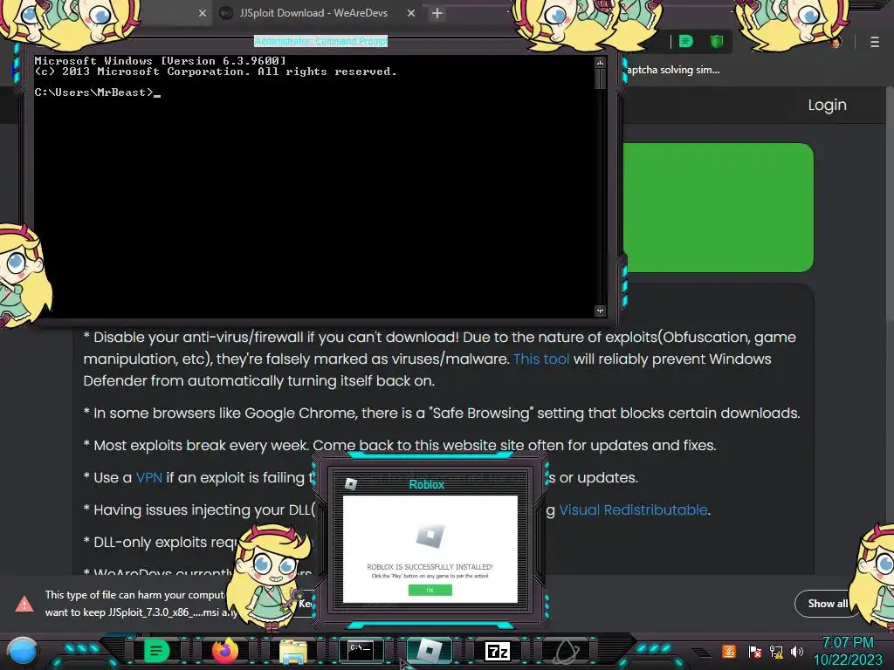Viewport: 894px width, 670px height.
Task: Follow the 'This tool' link
Action: (x=541, y=359)
